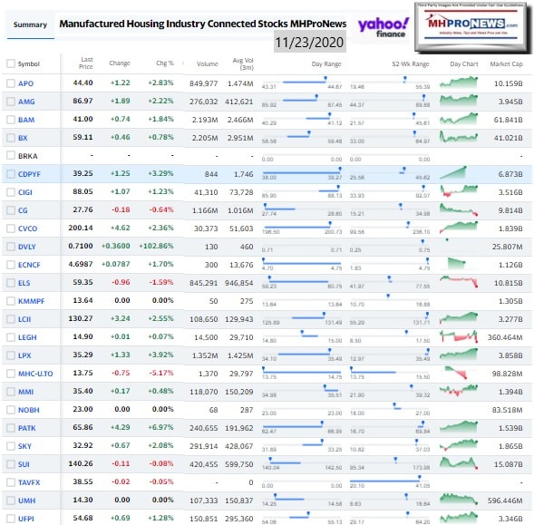The image size is (534, 525).
Task: Select the DVLY +102.86% change value
Action: [x=156, y=246]
